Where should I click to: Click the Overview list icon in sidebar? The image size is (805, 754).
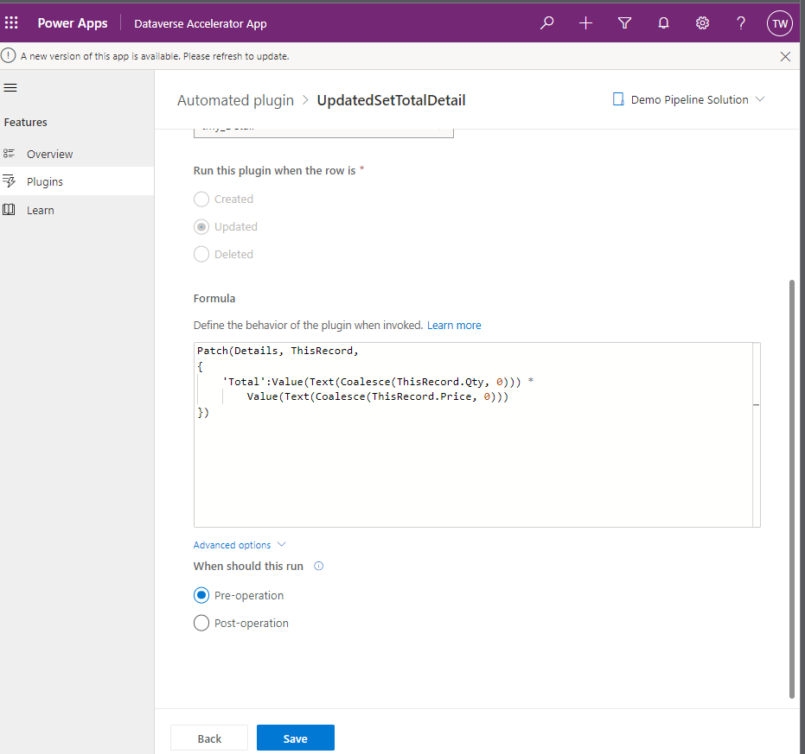pos(9,154)
